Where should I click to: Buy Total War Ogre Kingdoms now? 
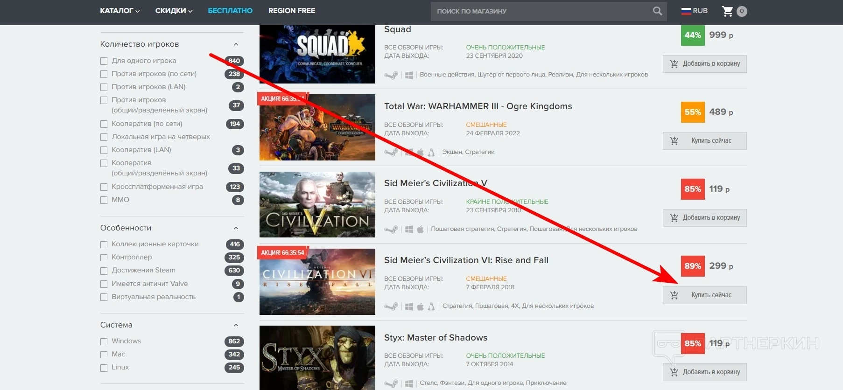coord(704,141)
